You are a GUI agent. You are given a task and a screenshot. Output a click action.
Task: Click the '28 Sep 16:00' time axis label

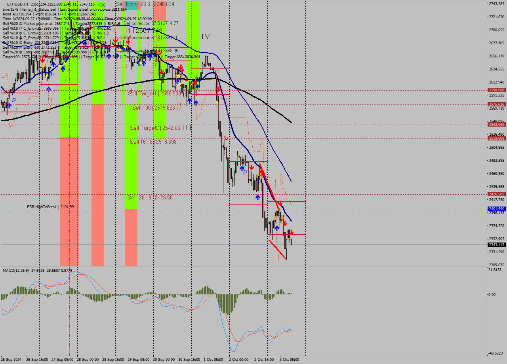tap(113, 360)
